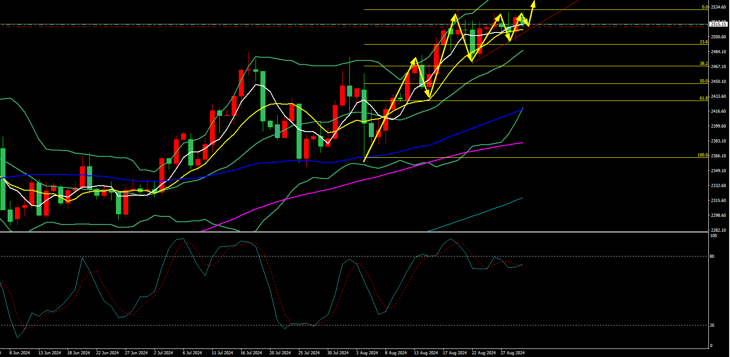The width and height of the screenshot is (730, 357).
Task: Click the 6 Jul 2024 date label
Action: point(192,353)
